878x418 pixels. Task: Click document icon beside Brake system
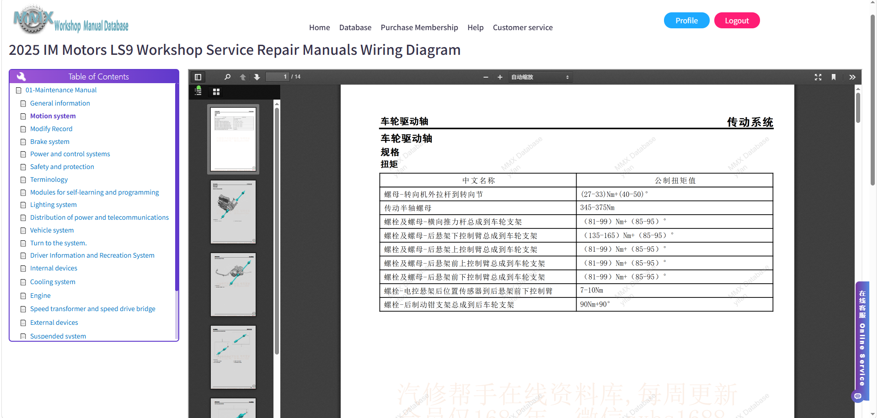pos(23,142)
